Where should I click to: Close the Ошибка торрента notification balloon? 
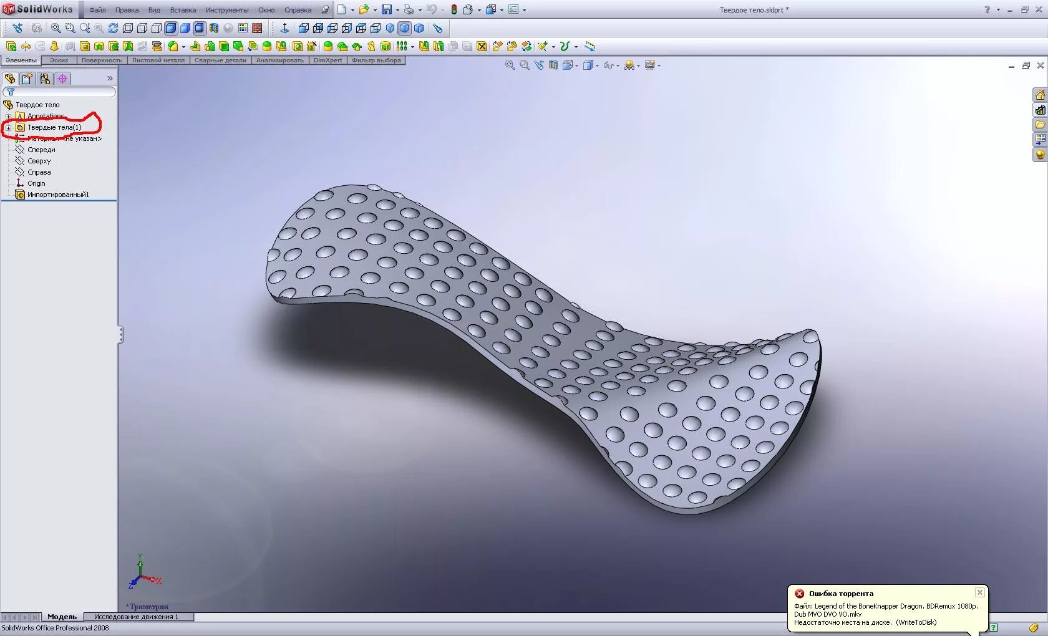pos(979,592)
